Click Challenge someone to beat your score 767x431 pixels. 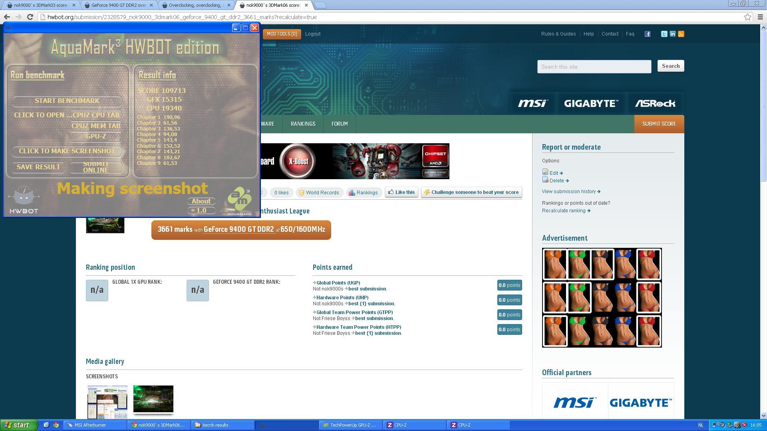(x=471, y=192)
